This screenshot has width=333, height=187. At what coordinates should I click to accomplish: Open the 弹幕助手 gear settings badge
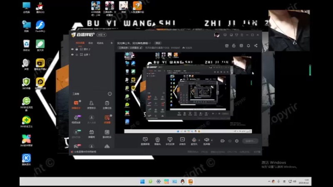tap(80, 101)
